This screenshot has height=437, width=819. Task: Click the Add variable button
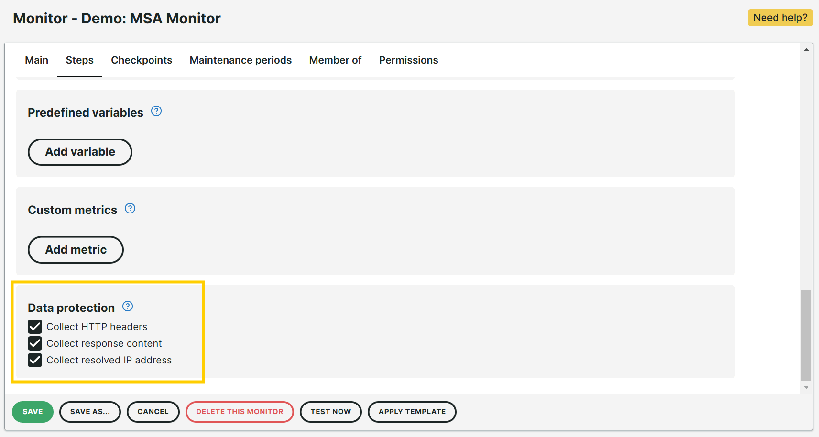click(80, 152)
